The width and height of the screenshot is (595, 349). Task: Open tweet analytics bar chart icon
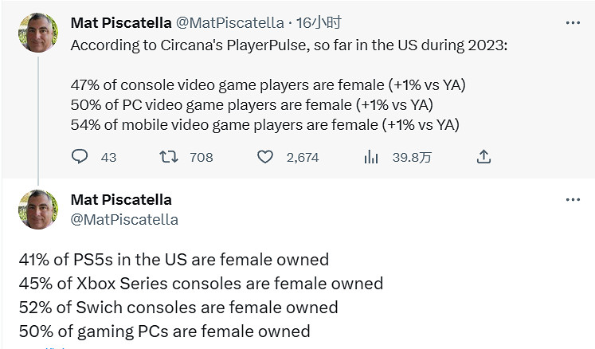pyautogui.click(x=371, y=157)
